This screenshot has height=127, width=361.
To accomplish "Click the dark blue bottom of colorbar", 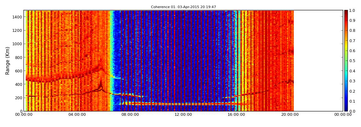I will (x=346, y=109).
